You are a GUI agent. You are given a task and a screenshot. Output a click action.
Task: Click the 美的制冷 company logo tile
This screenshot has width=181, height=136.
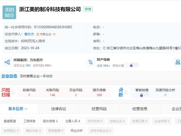click(9, 12)
